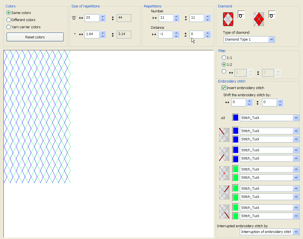
Task: Select the Different colors radio button
Action: click(9, 20)
